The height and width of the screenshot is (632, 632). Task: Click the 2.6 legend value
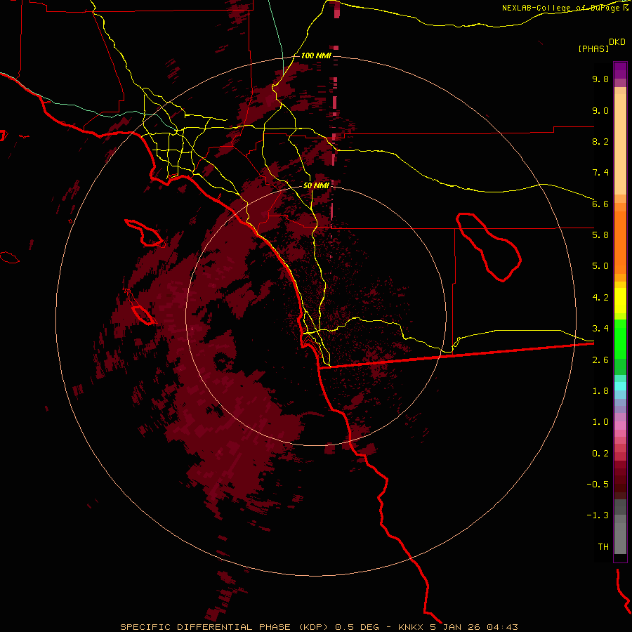click(x=600, y=360)
